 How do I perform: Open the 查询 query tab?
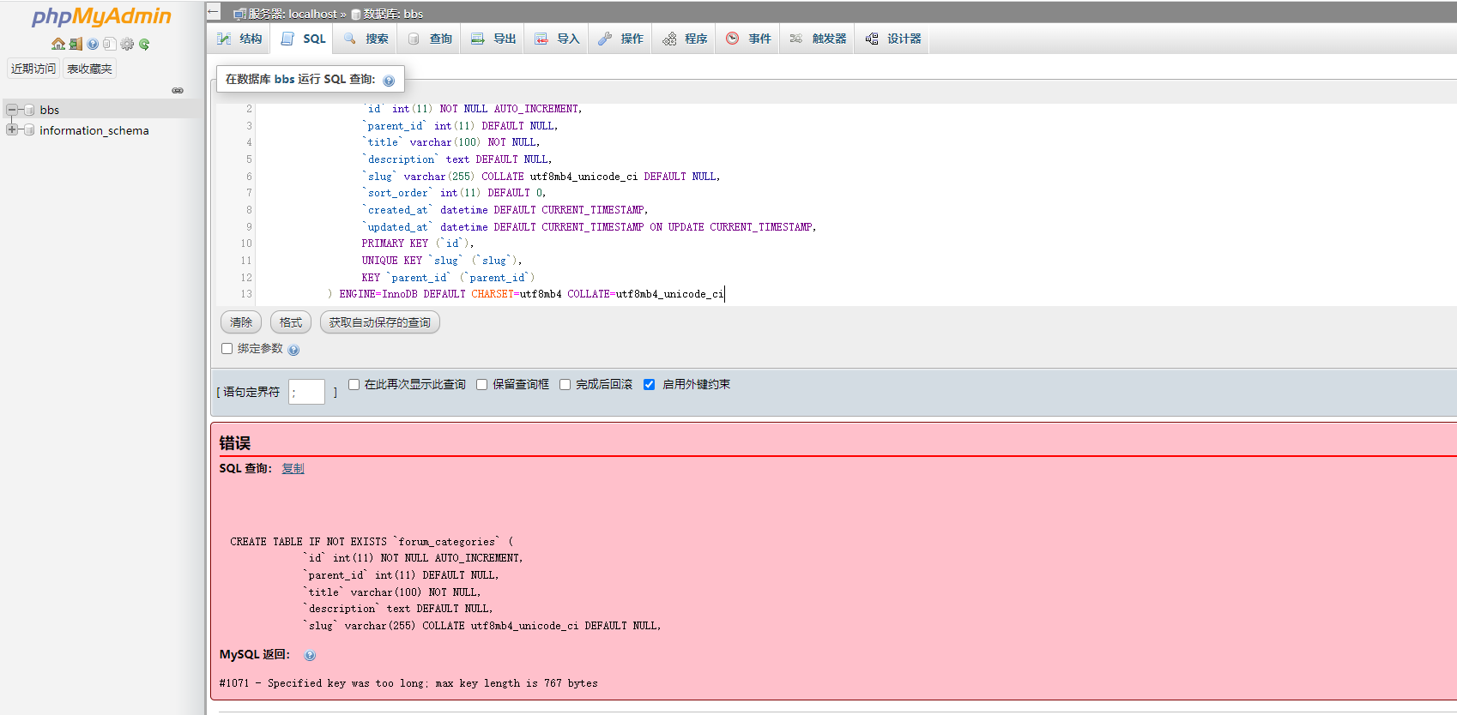click(x=430, y=39)
